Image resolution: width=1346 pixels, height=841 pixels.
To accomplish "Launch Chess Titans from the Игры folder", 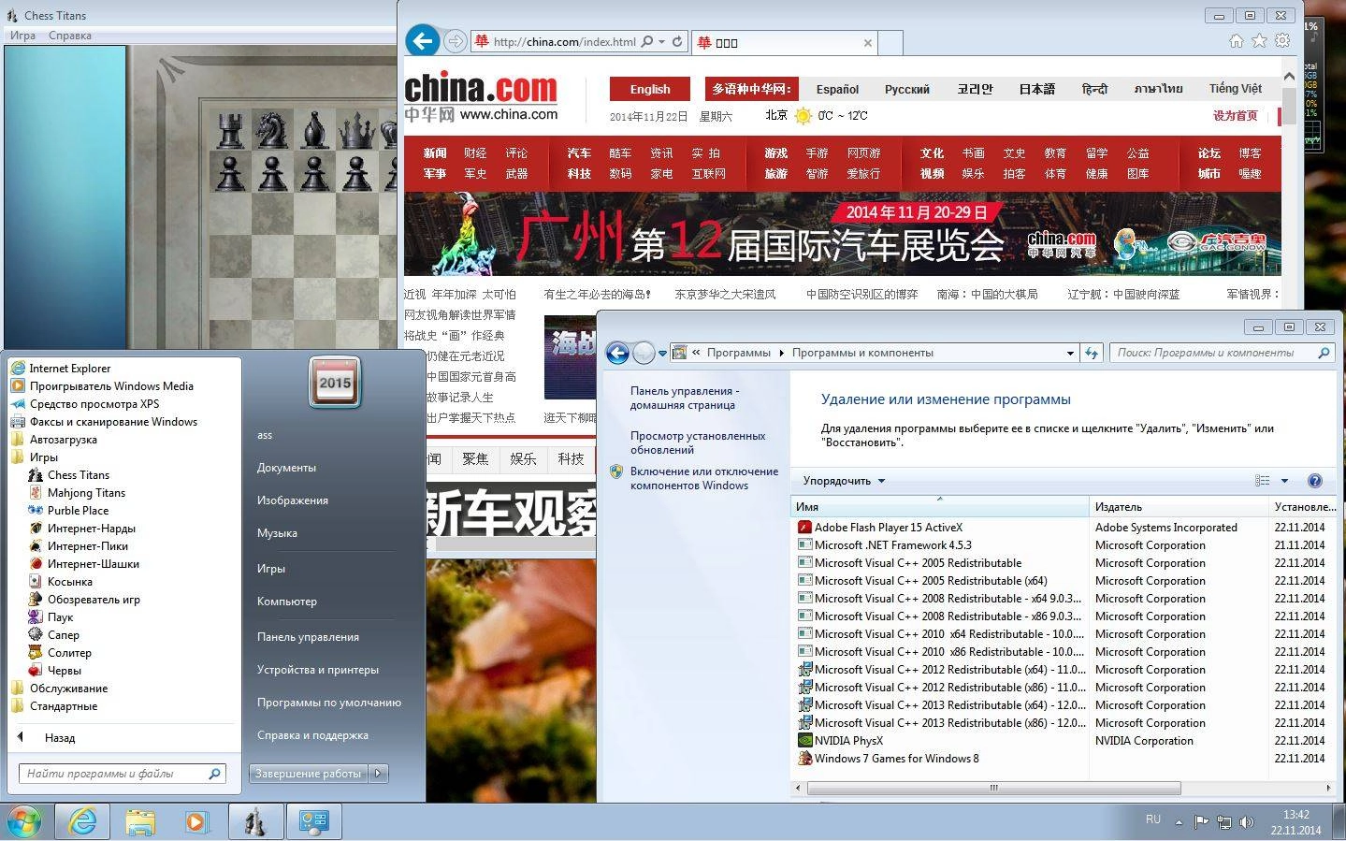I will (79, 475).
